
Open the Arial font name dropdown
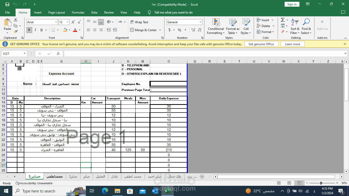tap(56, 22)
